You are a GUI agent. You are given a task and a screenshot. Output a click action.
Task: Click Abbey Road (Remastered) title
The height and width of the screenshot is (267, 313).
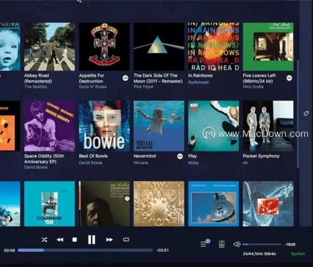pos(38,78)
